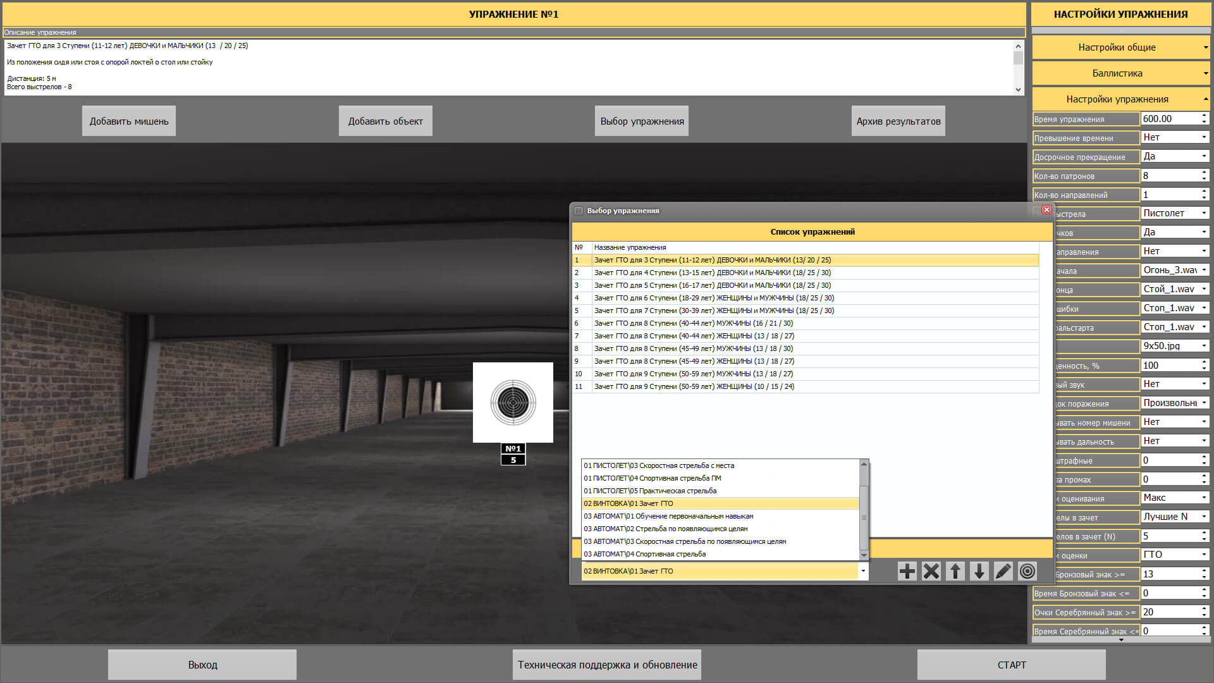1214x683 pixels.
Task: Click the pencil edit icon
Action: pos(1003,571)
